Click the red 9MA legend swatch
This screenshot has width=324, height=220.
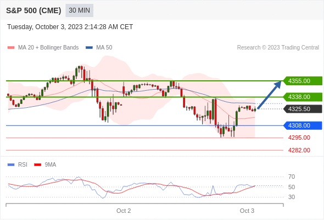tap(37, 165)
